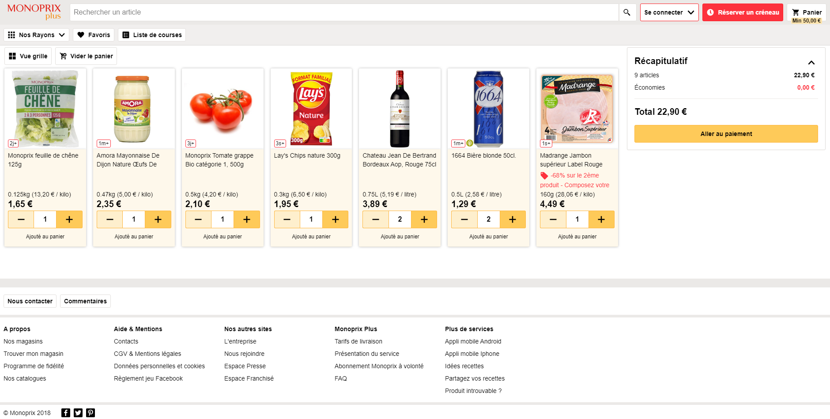Click Réserver un créneau button
The image size is (830, 419).
743,12
